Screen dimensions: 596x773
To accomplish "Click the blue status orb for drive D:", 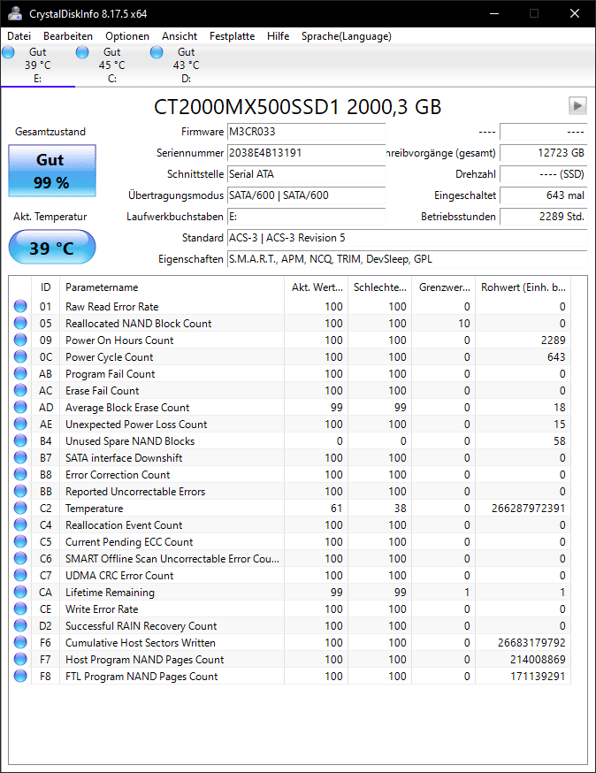I will (x=157, y=52).
